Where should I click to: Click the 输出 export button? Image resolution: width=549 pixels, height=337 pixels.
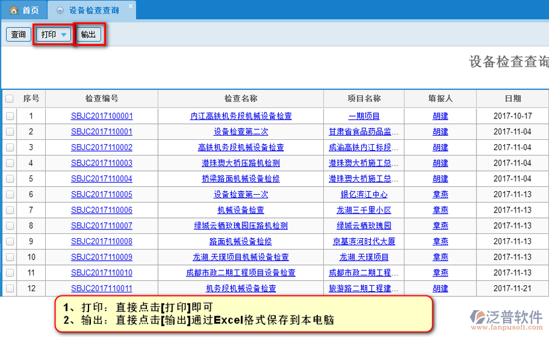(88, 35)
